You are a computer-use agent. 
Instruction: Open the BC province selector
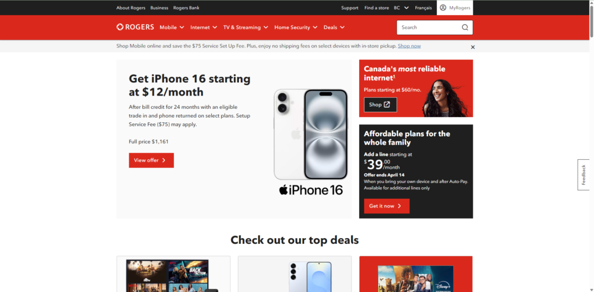[401, 8]
